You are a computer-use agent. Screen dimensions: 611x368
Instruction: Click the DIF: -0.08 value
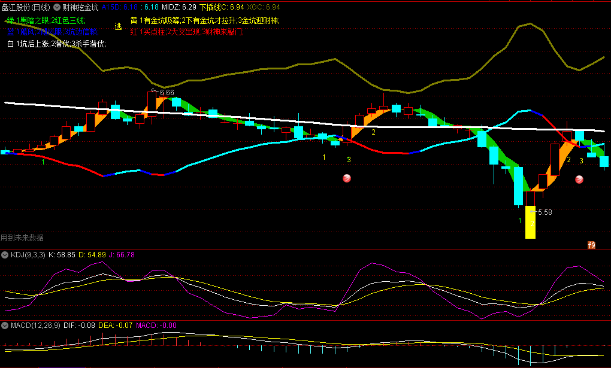point(79,326)
